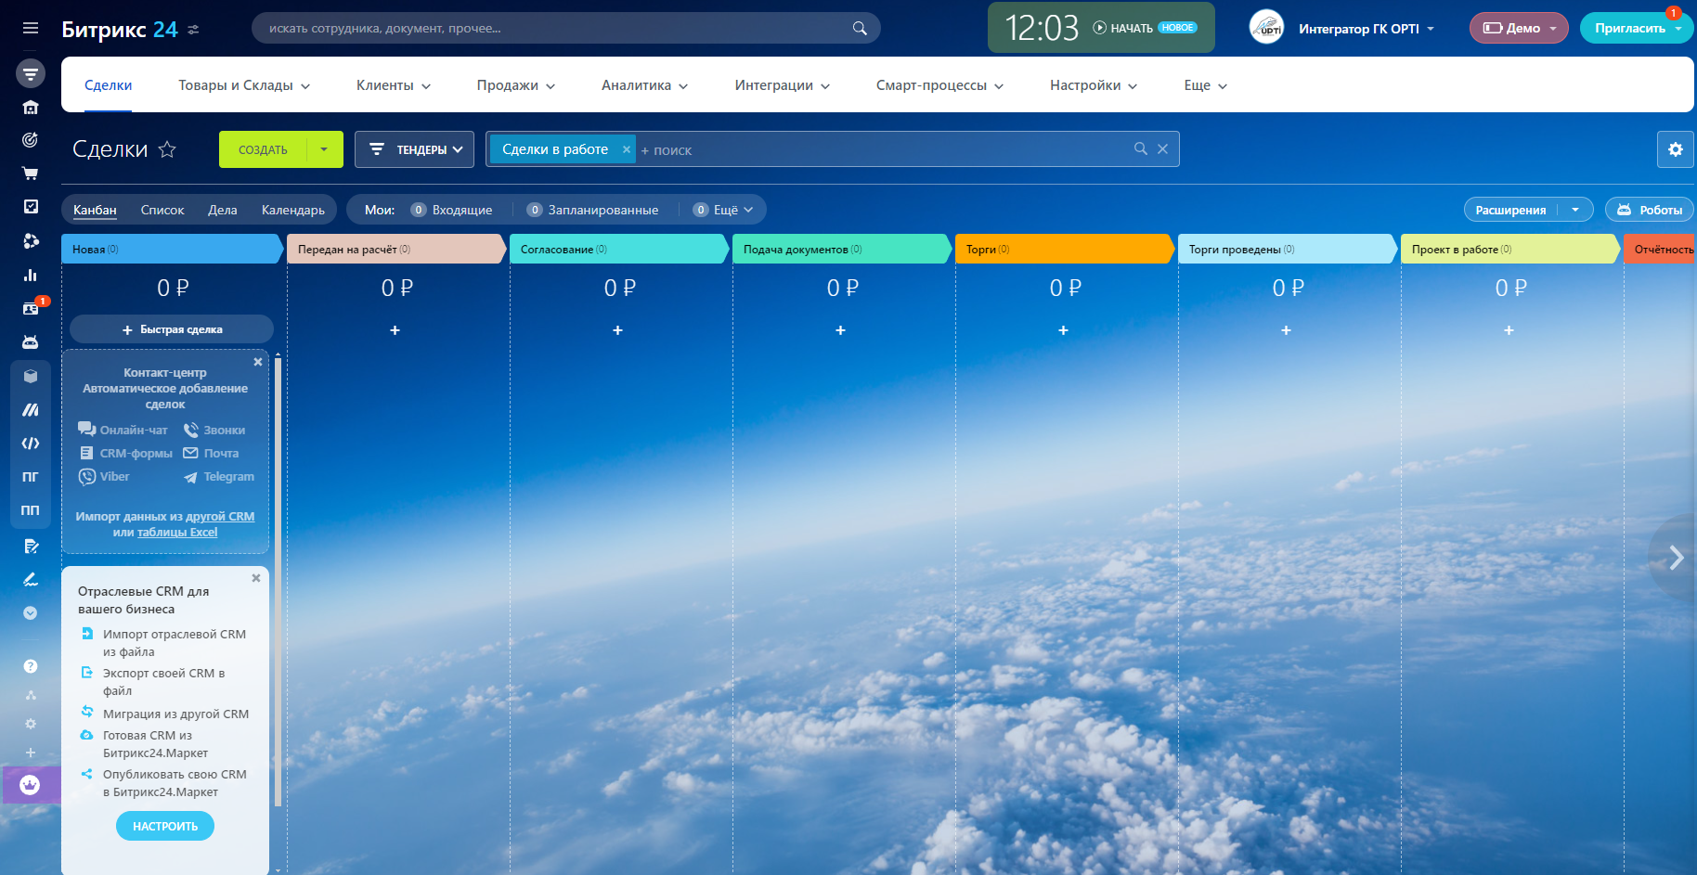Open the hamburger main menu
This screenshot has width=1697, height=875.
[x=31, y=29]
